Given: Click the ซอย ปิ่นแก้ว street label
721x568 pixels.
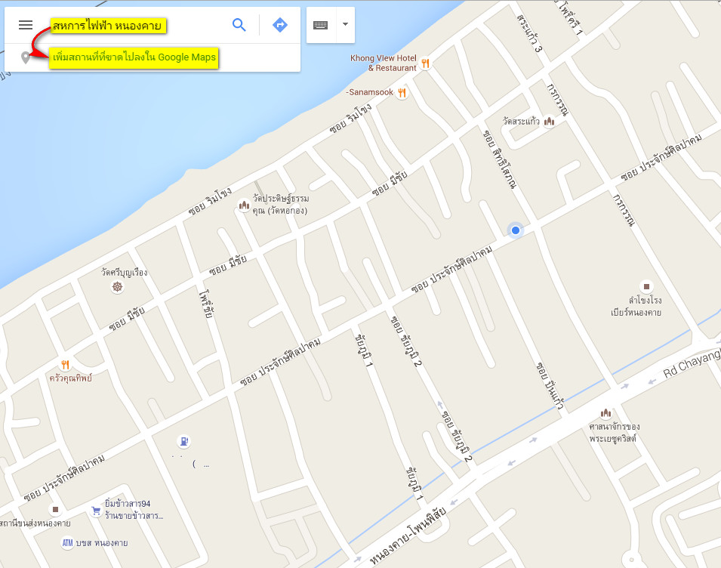Looking at the screenshot, I should [550, 387].
